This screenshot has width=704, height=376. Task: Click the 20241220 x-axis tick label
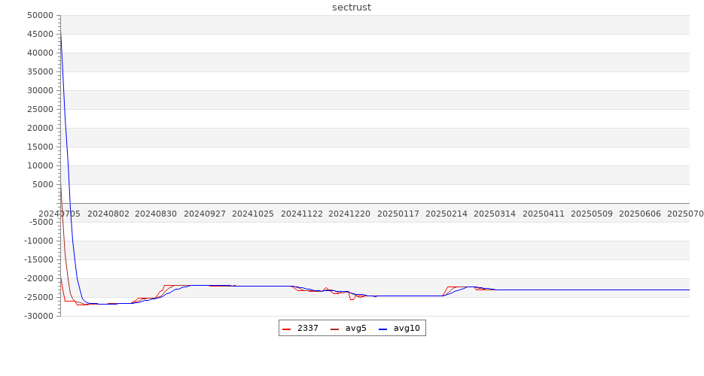349,214
